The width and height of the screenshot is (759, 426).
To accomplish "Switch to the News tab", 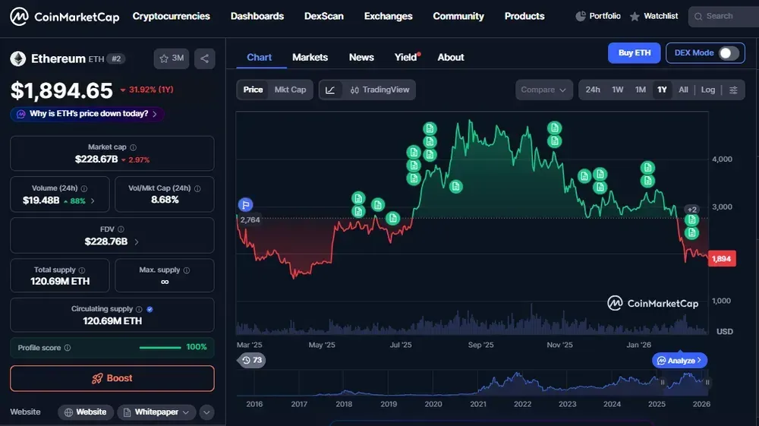I will [x=361, y=58].
